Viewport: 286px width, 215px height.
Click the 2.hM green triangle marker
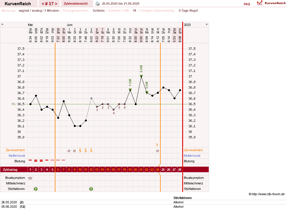tap(141, 76)
